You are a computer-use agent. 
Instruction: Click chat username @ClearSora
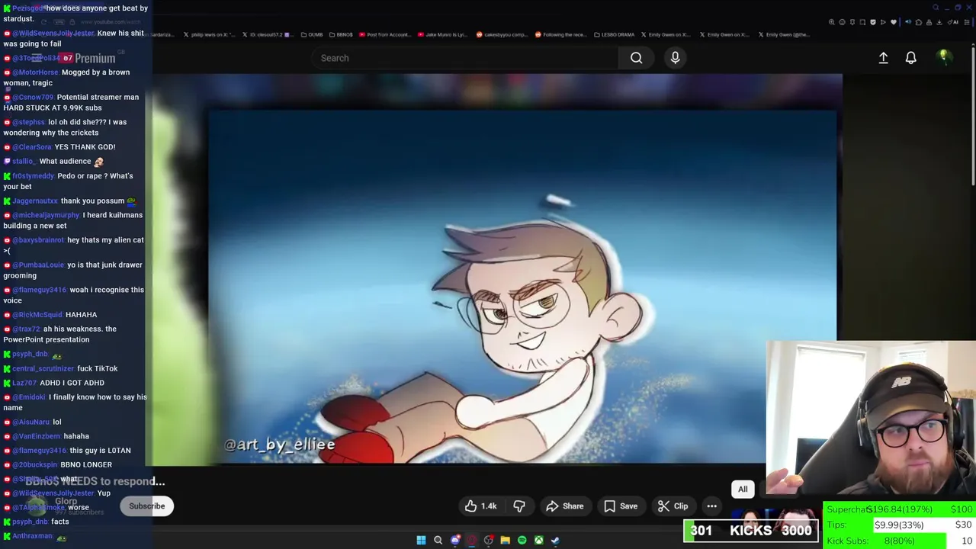(x=32, y=147)
